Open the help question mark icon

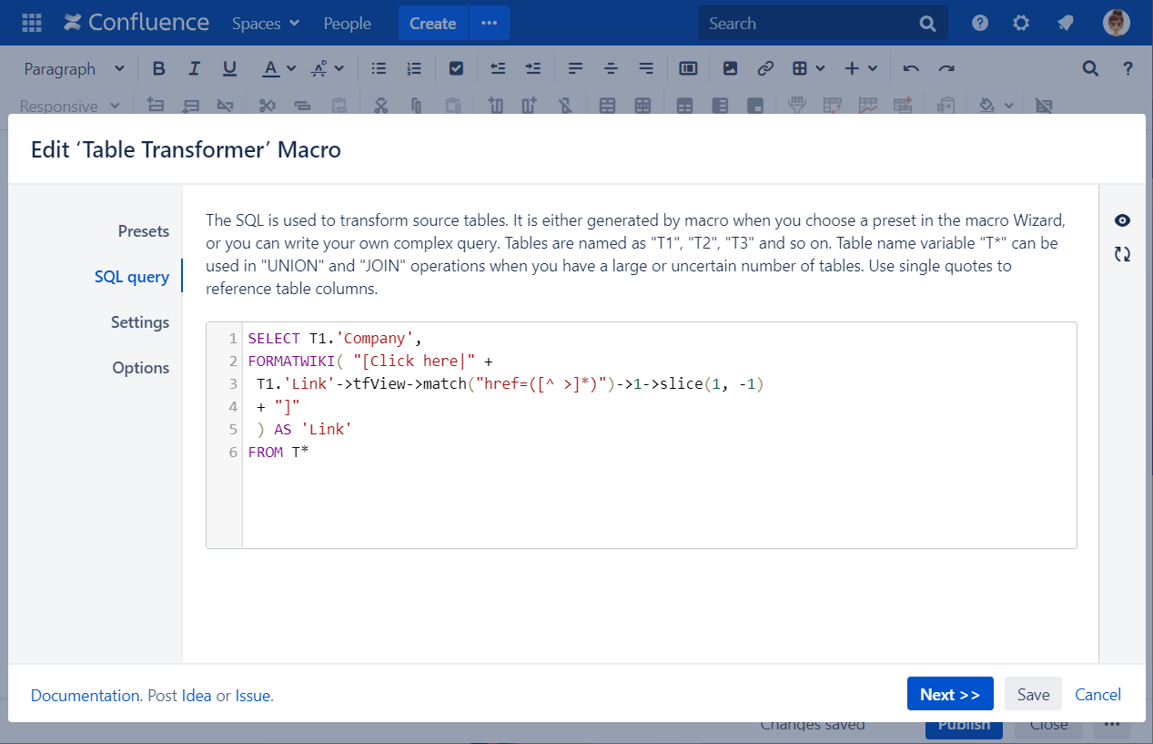point(980,24)
